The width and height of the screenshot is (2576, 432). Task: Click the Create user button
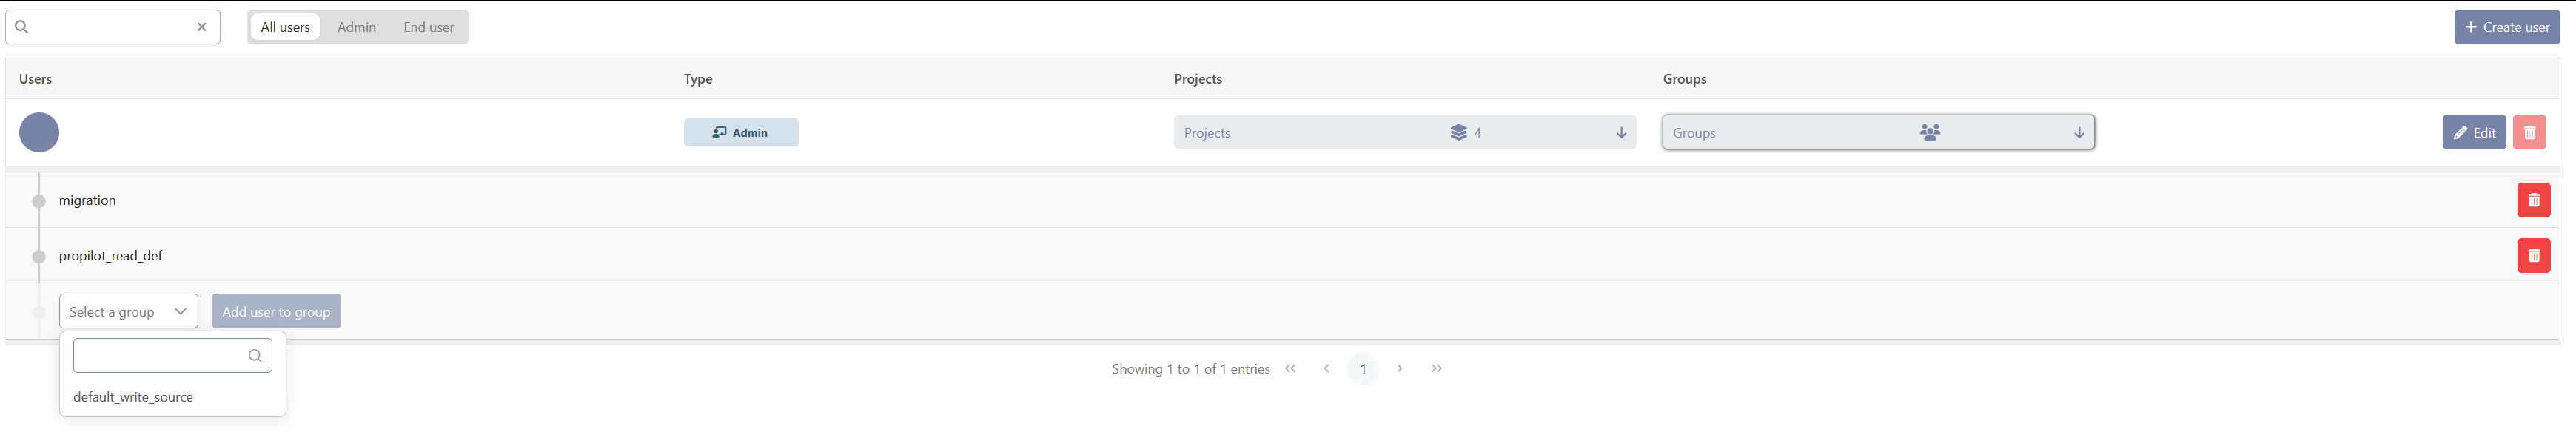pyautogui.click(x=2506, y=27)
